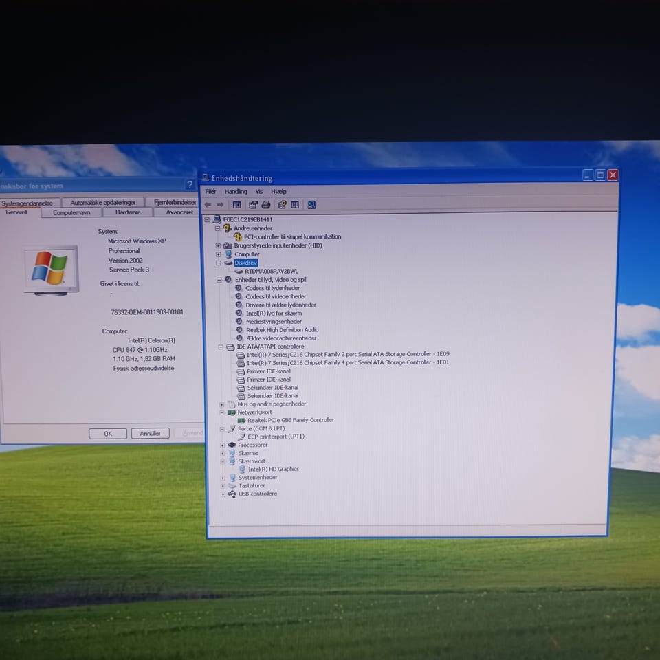Click the disk icon beside RTDMA008RAV2BWL

tap(239, 272)
